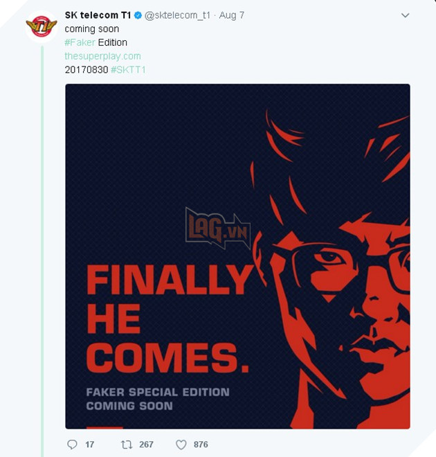This screenshot has width=436, height=457.
Task: Like the tweet with the heart icon
Action: [181, 445]
